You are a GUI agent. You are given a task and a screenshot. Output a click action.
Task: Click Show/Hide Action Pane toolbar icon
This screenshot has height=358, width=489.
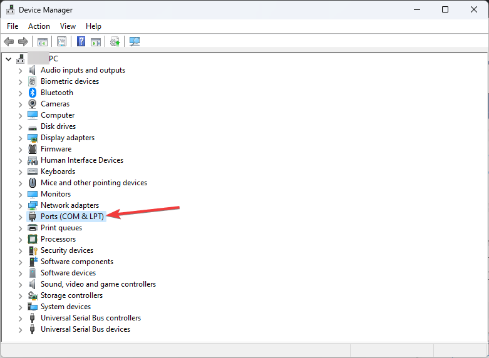point(96,41)
